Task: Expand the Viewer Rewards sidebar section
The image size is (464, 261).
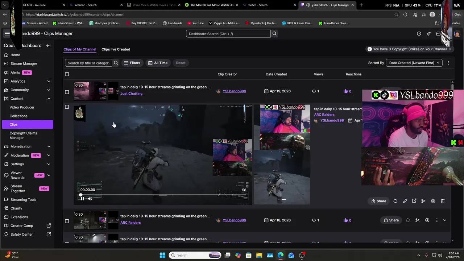Action: (49, 175)
